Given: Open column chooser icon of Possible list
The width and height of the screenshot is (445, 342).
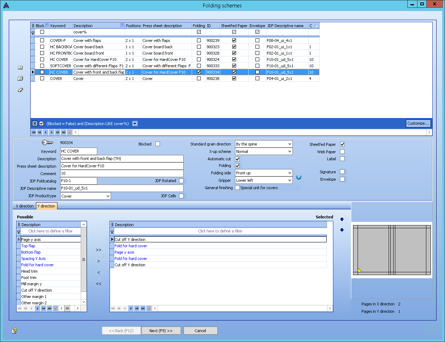Looking at the screenshot, I should click(x=19, y=225).
